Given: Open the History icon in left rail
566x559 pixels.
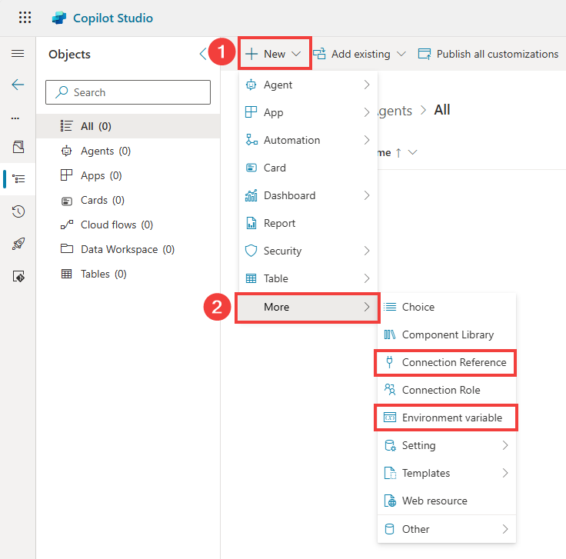Looking at the screenshot, I should coord(18,211).
